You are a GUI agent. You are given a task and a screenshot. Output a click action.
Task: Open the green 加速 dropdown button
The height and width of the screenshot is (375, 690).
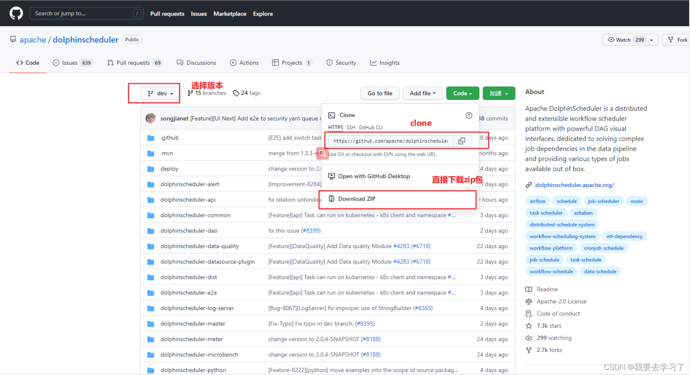pyautogui.click(x=499, y=93)
